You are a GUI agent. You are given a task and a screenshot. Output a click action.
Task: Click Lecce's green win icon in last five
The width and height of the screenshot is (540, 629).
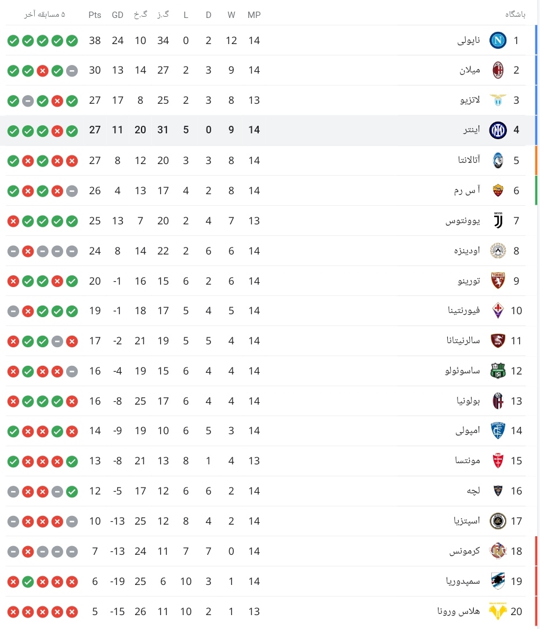72,492
